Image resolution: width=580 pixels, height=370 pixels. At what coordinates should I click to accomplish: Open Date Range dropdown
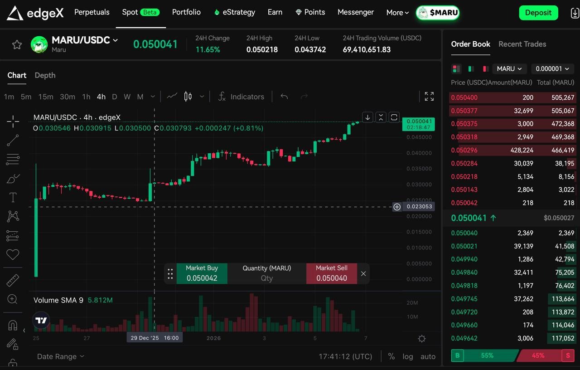click(x=61, y=356)
